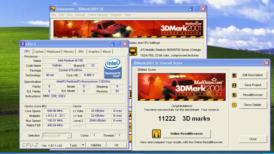This screenshot has height=154, width=274.
Task: Click the Save Project floppy icon
Action: pos(234,85)
